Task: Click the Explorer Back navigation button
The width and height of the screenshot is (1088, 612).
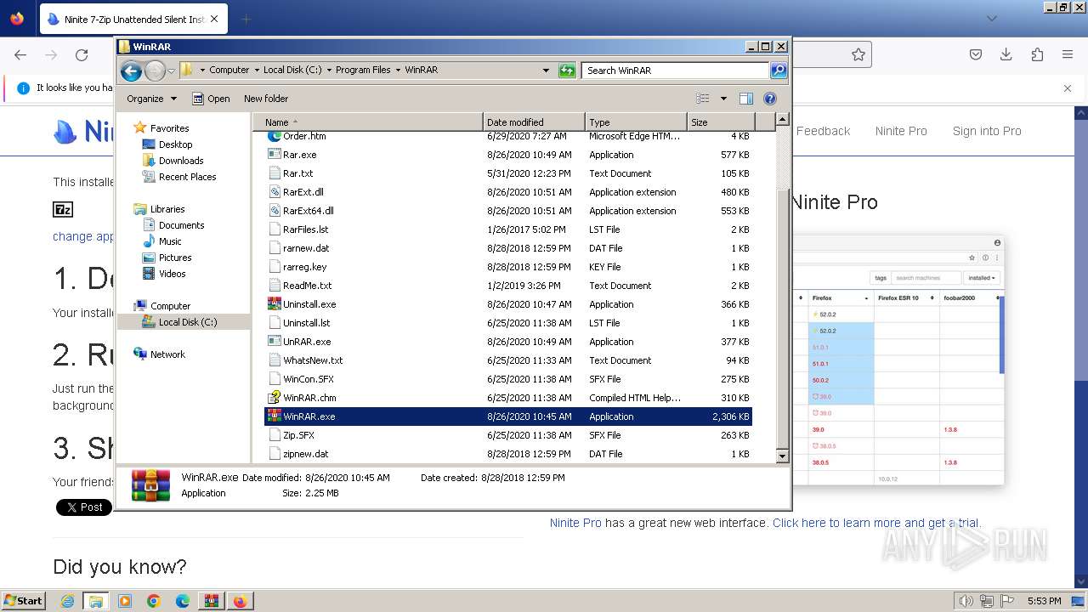Action: [x=131, y=71]
